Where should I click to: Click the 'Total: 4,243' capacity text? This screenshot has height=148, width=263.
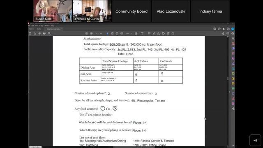[125, 54]
